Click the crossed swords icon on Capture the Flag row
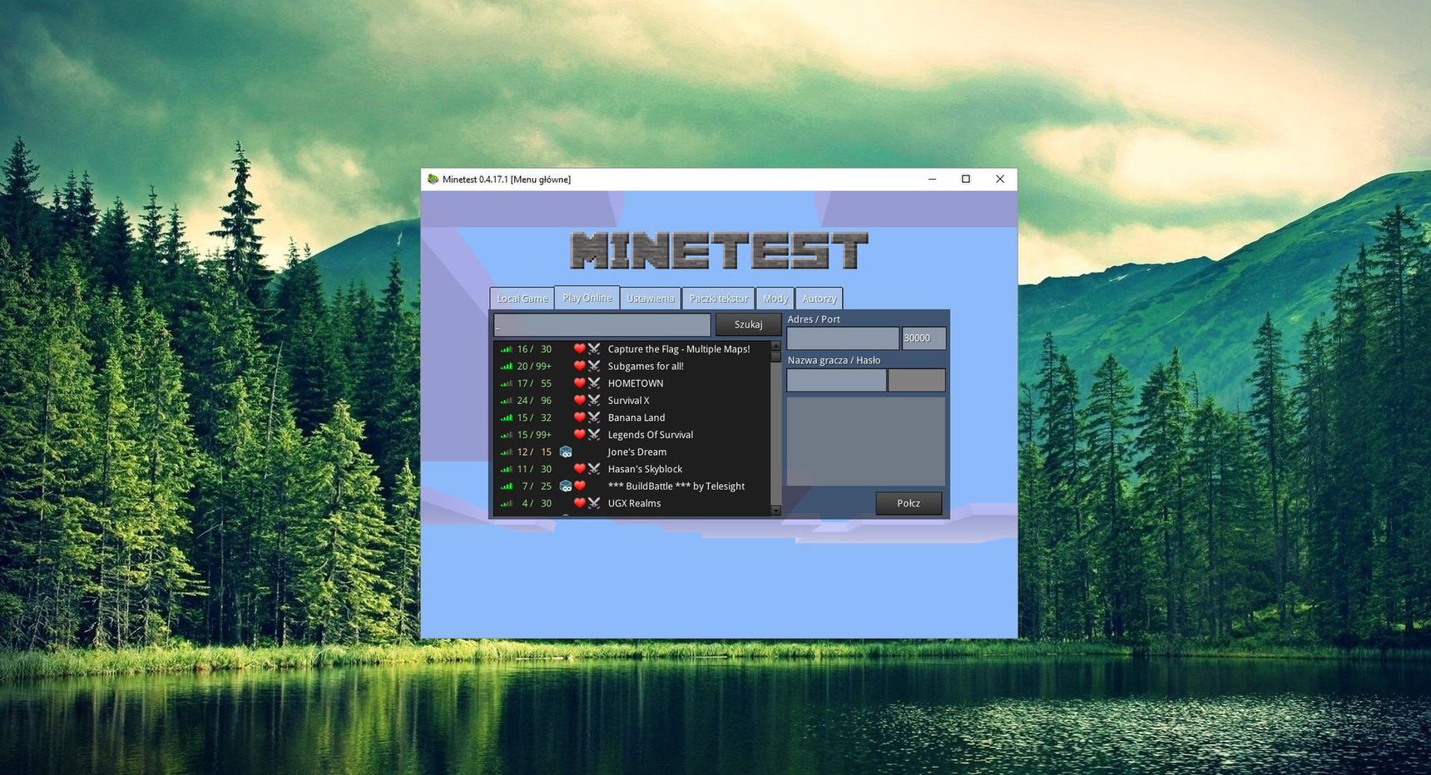Image resolution: width=1431 pixels, height=775 pixels. coord(594,348)
